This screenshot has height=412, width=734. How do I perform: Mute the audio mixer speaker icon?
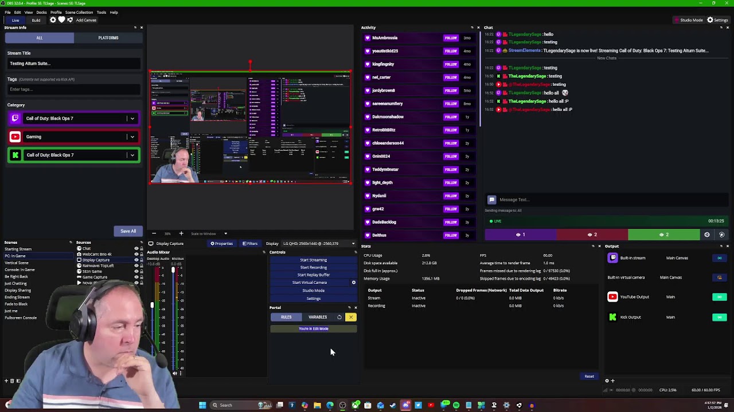pos(175,373)
